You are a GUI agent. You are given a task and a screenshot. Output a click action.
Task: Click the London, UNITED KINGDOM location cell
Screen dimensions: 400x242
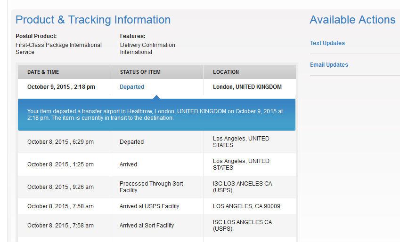[247, 87]
